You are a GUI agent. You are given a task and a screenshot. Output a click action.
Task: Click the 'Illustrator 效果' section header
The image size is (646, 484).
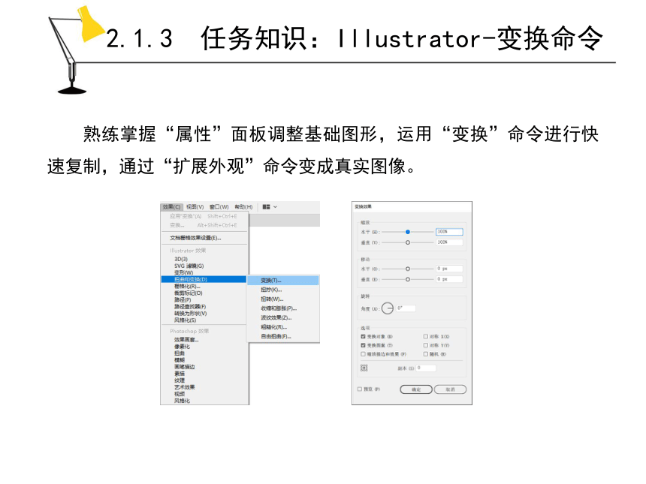click(x=188, y=250)
